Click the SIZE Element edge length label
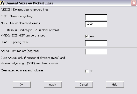The width and height of the screenshot is (137, 94). pyautogui.click(x=18, y=16)
